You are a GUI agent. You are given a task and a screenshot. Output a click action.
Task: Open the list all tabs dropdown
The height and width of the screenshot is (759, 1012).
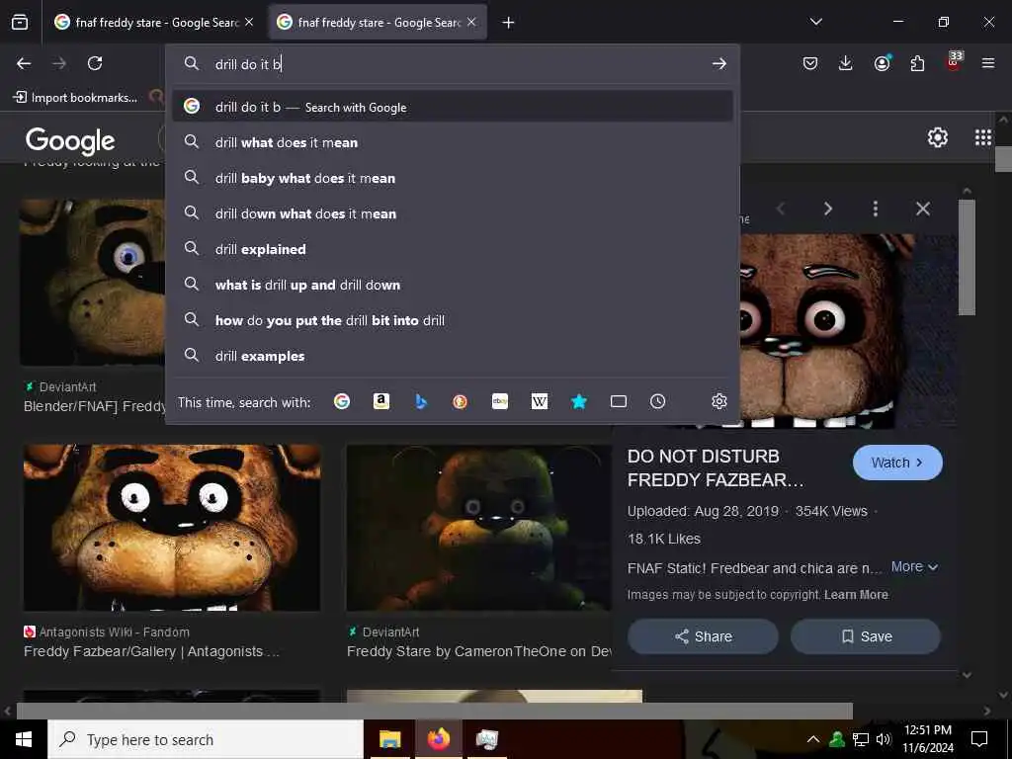tap(815, 23)
